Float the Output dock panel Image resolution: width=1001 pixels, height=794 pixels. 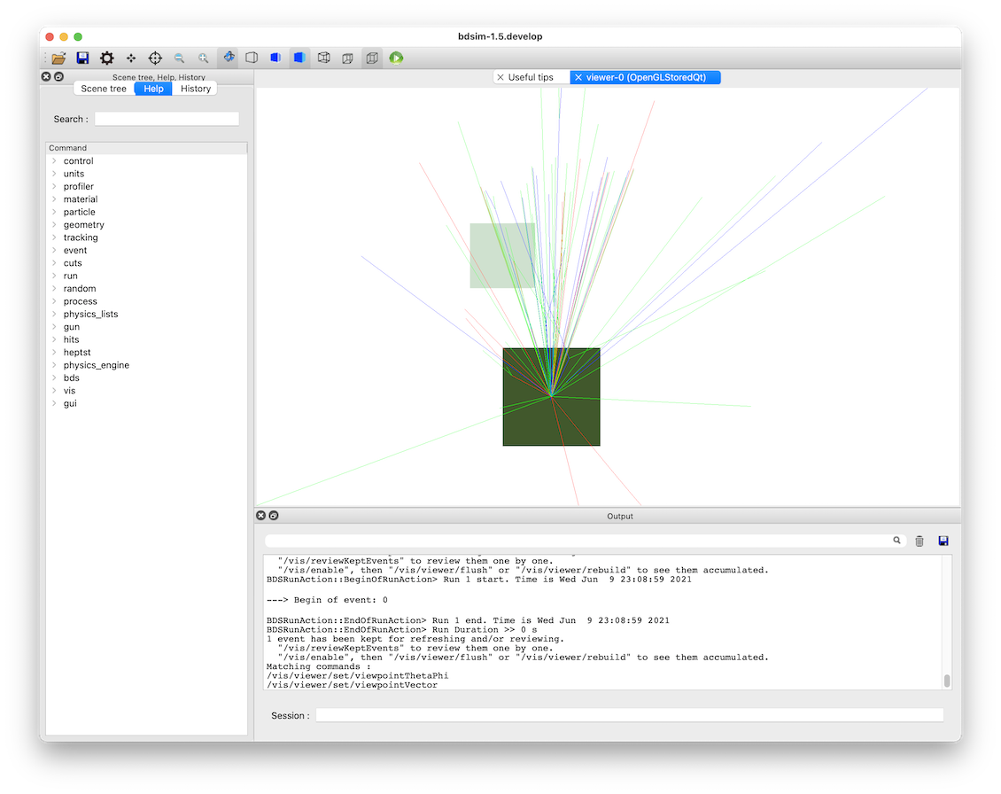pos(273,516)
